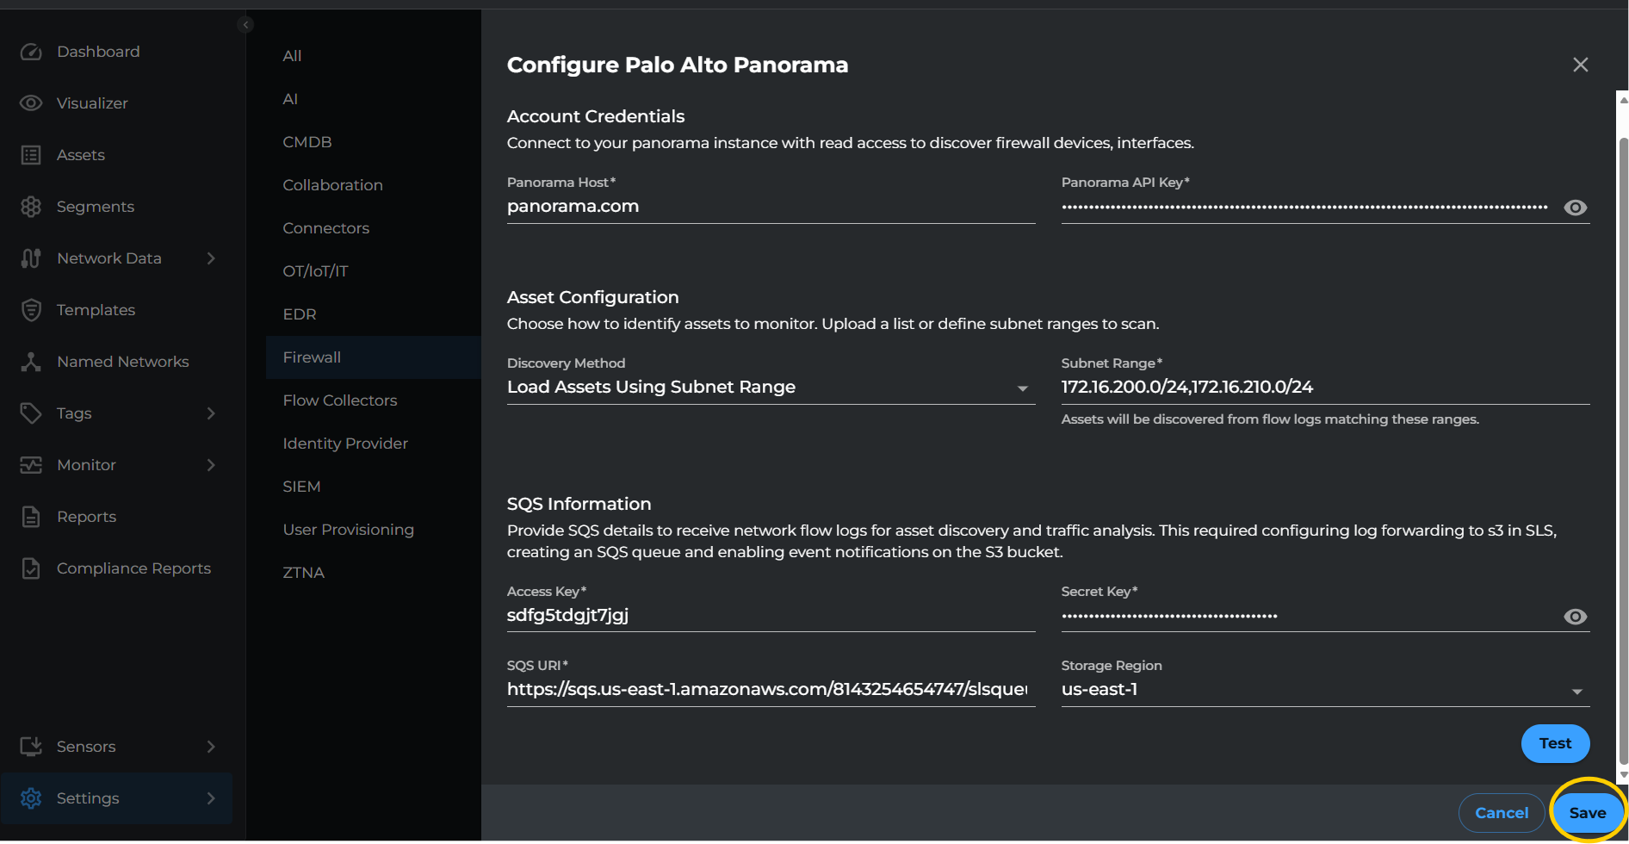Click the Settings gear icon

coord(31,798)
